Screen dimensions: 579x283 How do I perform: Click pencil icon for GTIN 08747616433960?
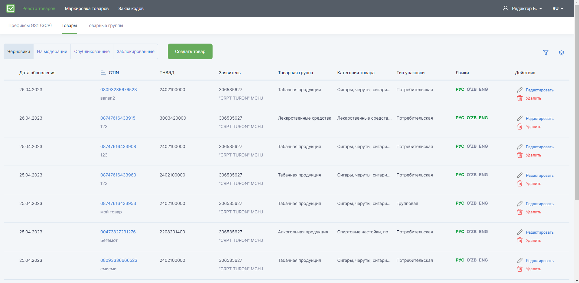520,175
